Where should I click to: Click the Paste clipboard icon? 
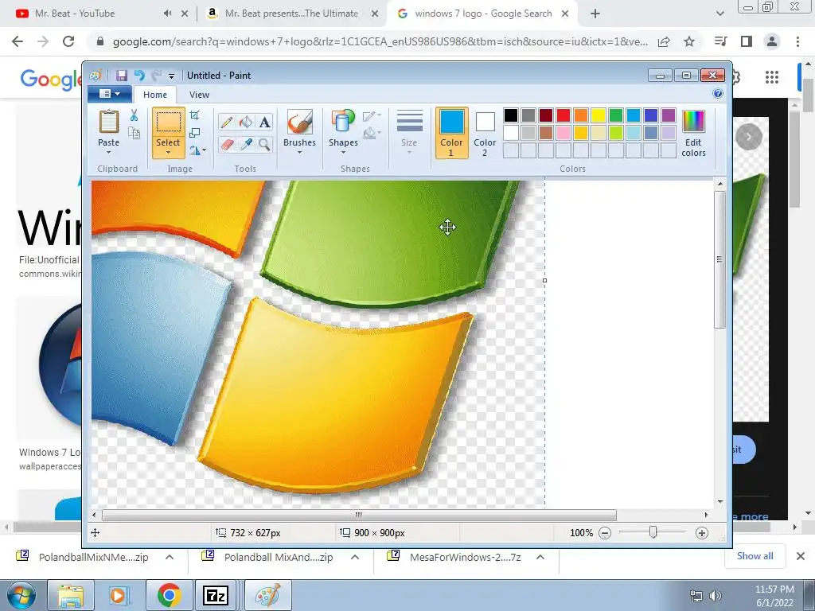(108, 123)
